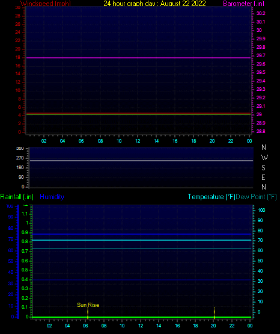This screenshot has height=334, width=280.
Task: Select the bright blue humidity line
Action: 141,234
